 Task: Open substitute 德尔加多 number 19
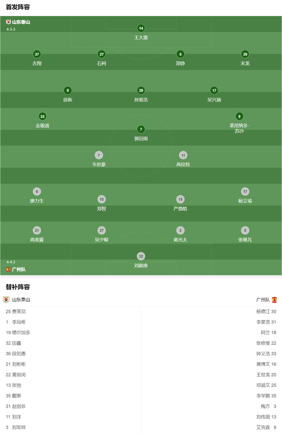click(18, 333)
